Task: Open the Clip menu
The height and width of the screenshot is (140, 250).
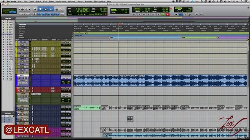Action: [45, 2]
